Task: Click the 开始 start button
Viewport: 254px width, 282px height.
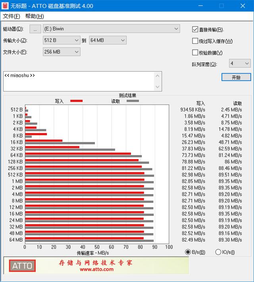Action: click(x=236, y=77)
